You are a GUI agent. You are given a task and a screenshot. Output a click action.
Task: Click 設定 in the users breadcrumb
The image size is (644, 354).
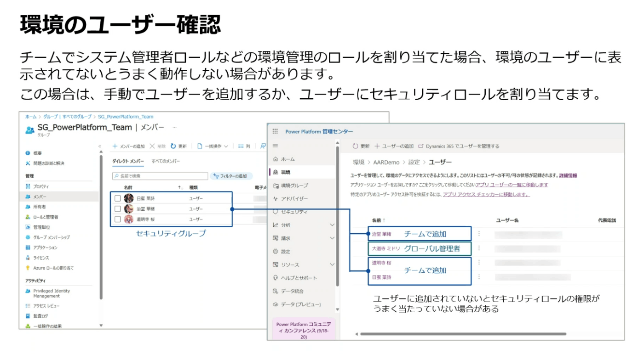click(x=414, y=162)
